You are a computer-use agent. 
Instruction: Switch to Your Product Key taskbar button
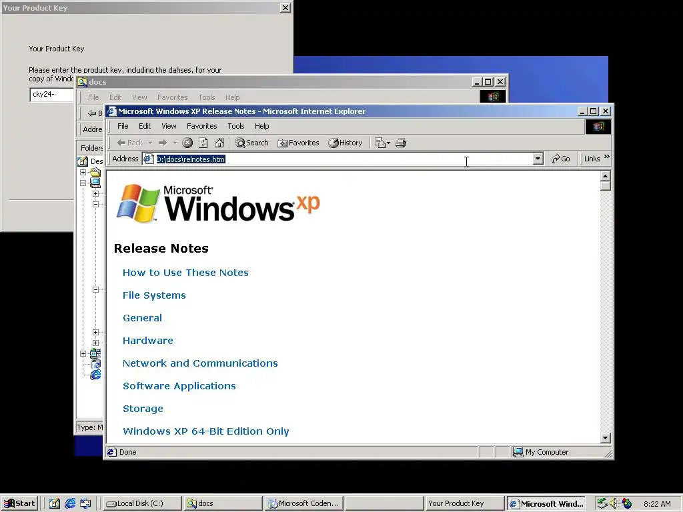pyautogui.click(x=464, y=503)
